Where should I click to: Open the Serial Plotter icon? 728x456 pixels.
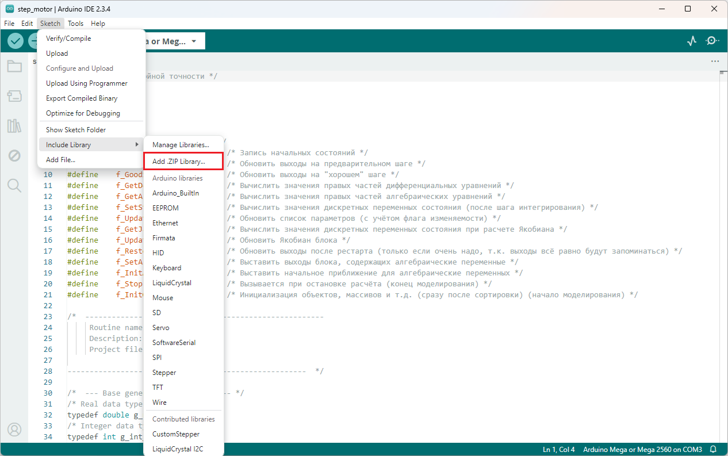[x=692, y=41]
